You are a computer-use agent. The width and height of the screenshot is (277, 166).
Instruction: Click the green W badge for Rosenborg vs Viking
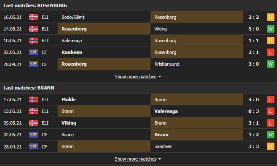(x=270, y=29)
